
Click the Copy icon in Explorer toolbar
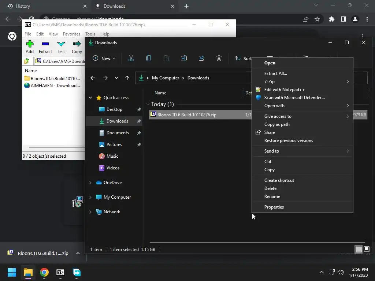[149, 58]
